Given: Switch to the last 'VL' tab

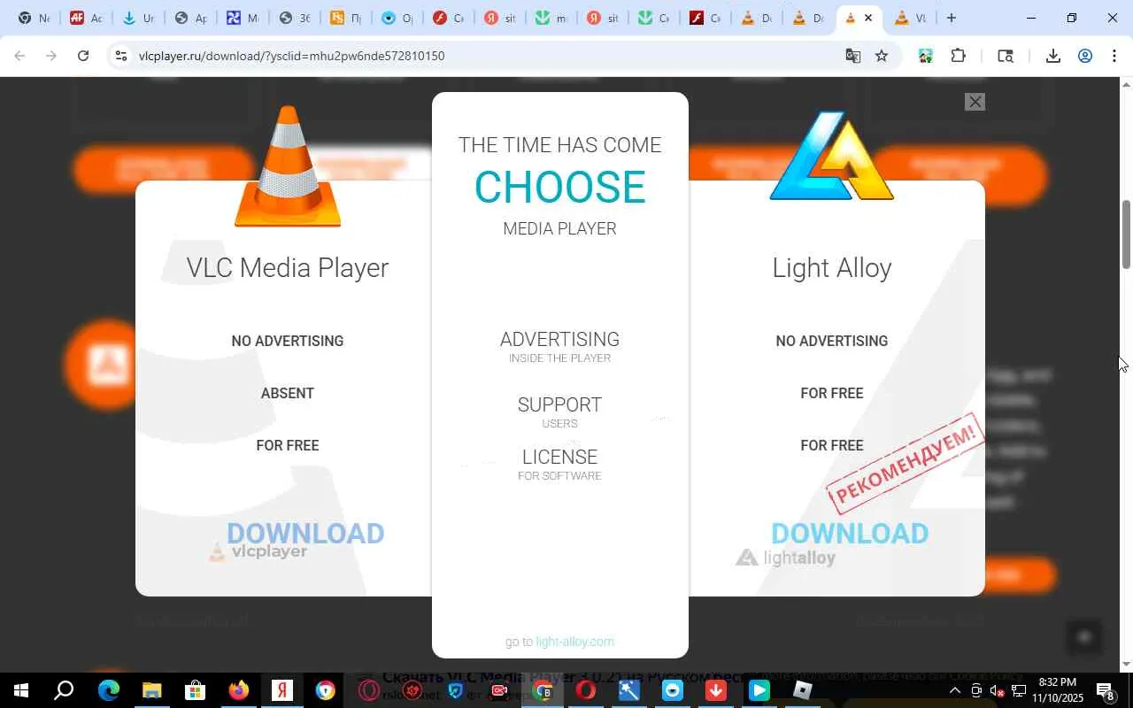Looking at the screenshot, I should pyautogui.click(x=911, y=18).
